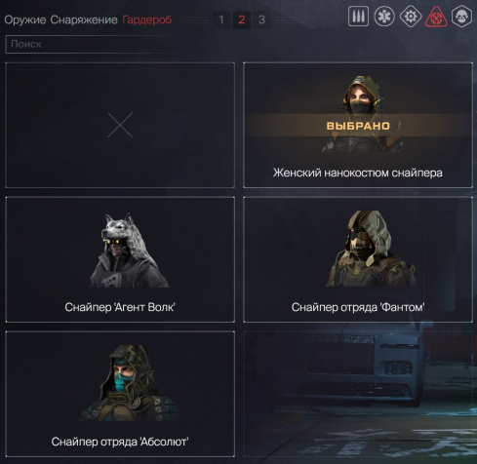This screenshot has width=477, height=464.
Task: Go to loadout page 1
Action: 221,19
